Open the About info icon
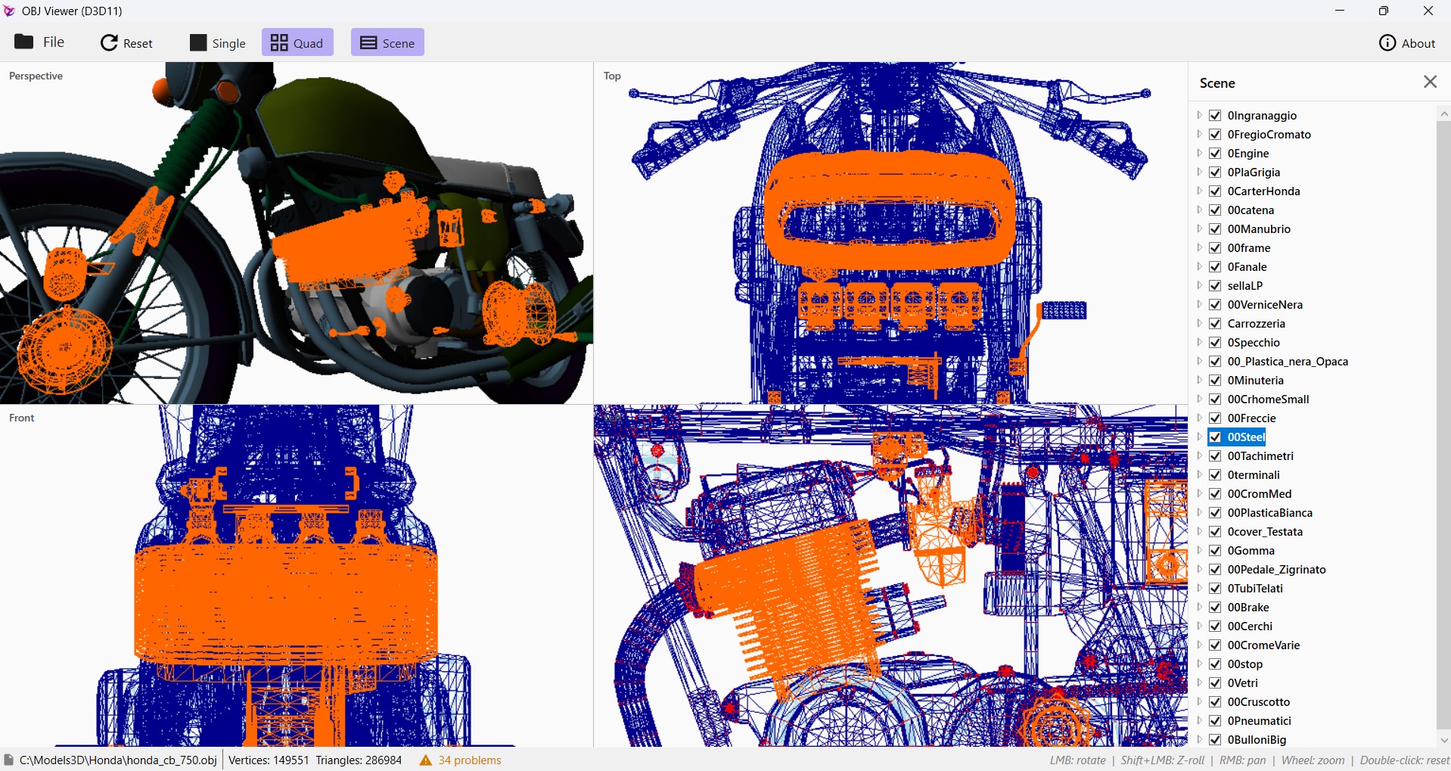This screenshot has height=771, width=1451. 1387,43
